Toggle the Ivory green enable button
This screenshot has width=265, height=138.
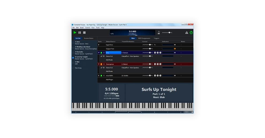click(101, 53)
